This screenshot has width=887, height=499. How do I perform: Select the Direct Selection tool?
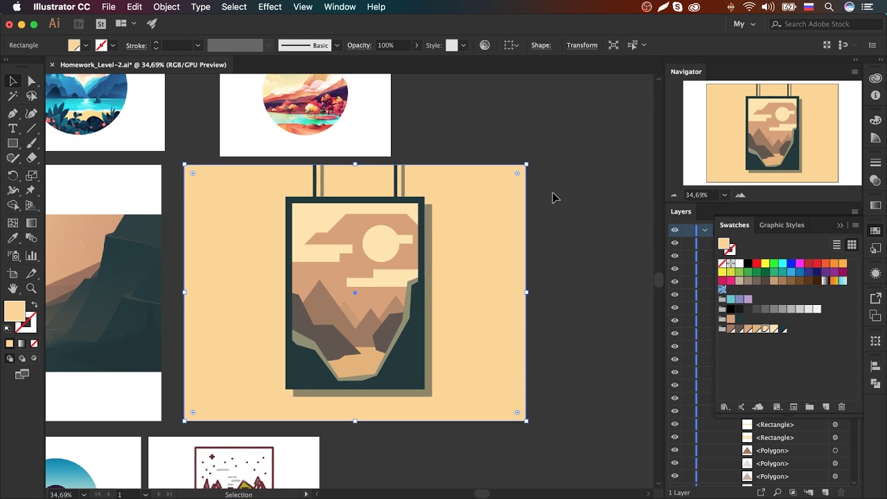coord(31,81)
